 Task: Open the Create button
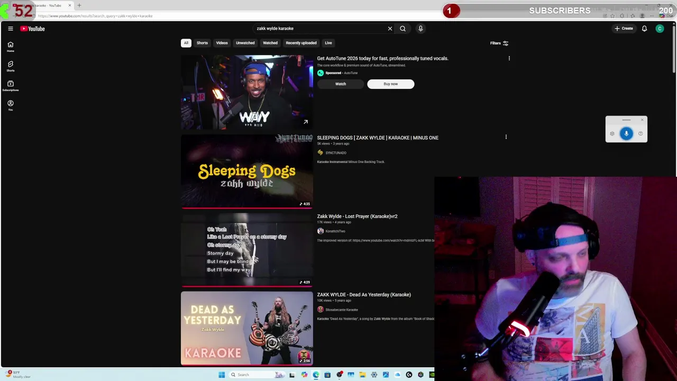point(624,29)
